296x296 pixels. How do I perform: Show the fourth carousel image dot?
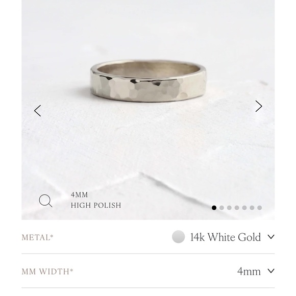tap(237, 208)
